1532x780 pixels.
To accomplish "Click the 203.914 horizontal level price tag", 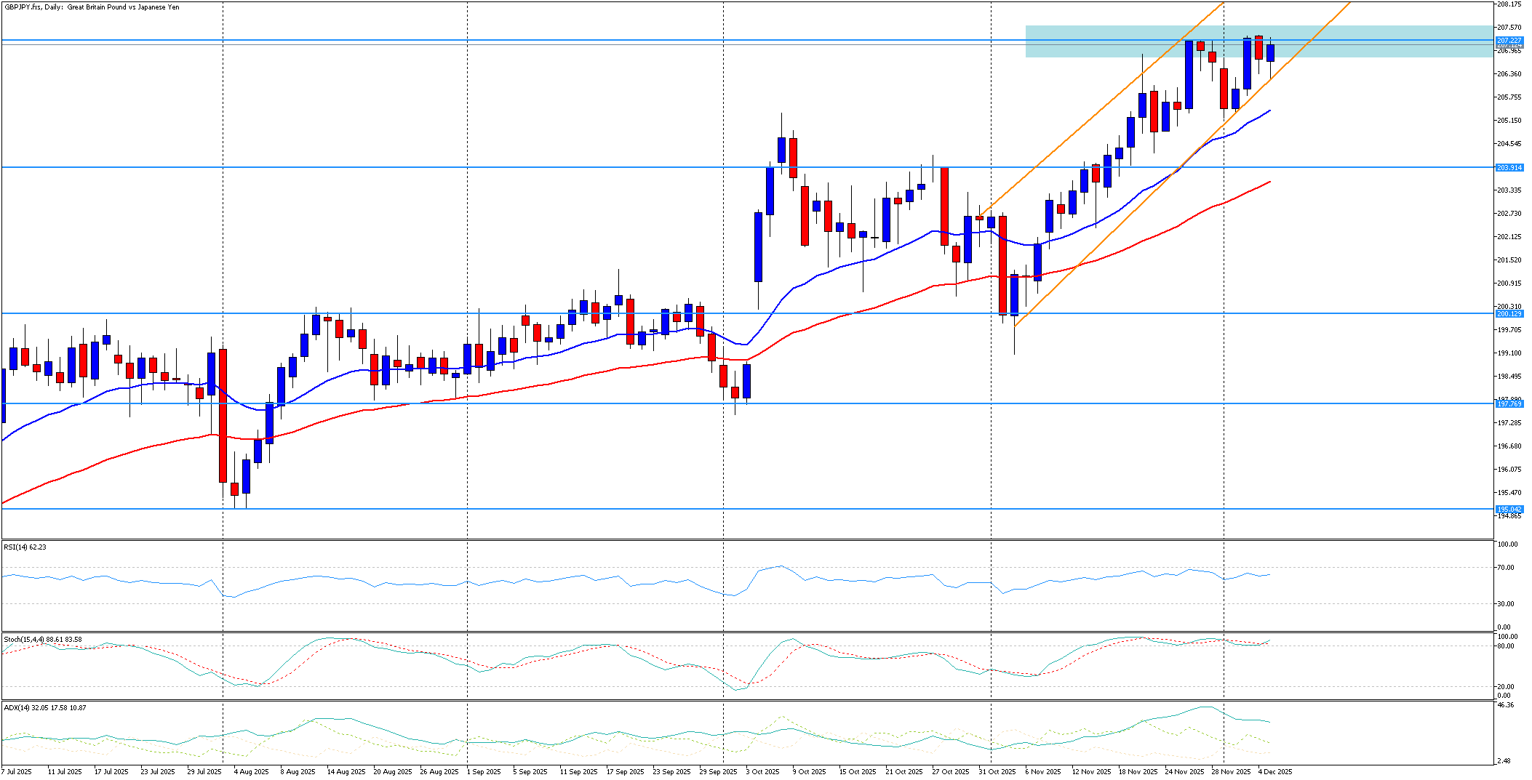I will pyautogui.click(x=1509, y=168).
